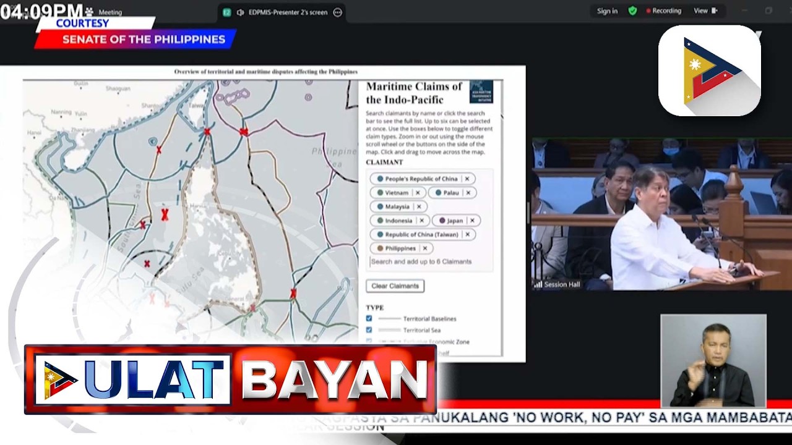The image size is (792, 445).
Task: Click the Zoom Meeting app icon
Action: click(x=89, y=12)
